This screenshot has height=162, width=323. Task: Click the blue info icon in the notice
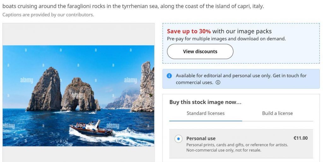click(169, 76)
